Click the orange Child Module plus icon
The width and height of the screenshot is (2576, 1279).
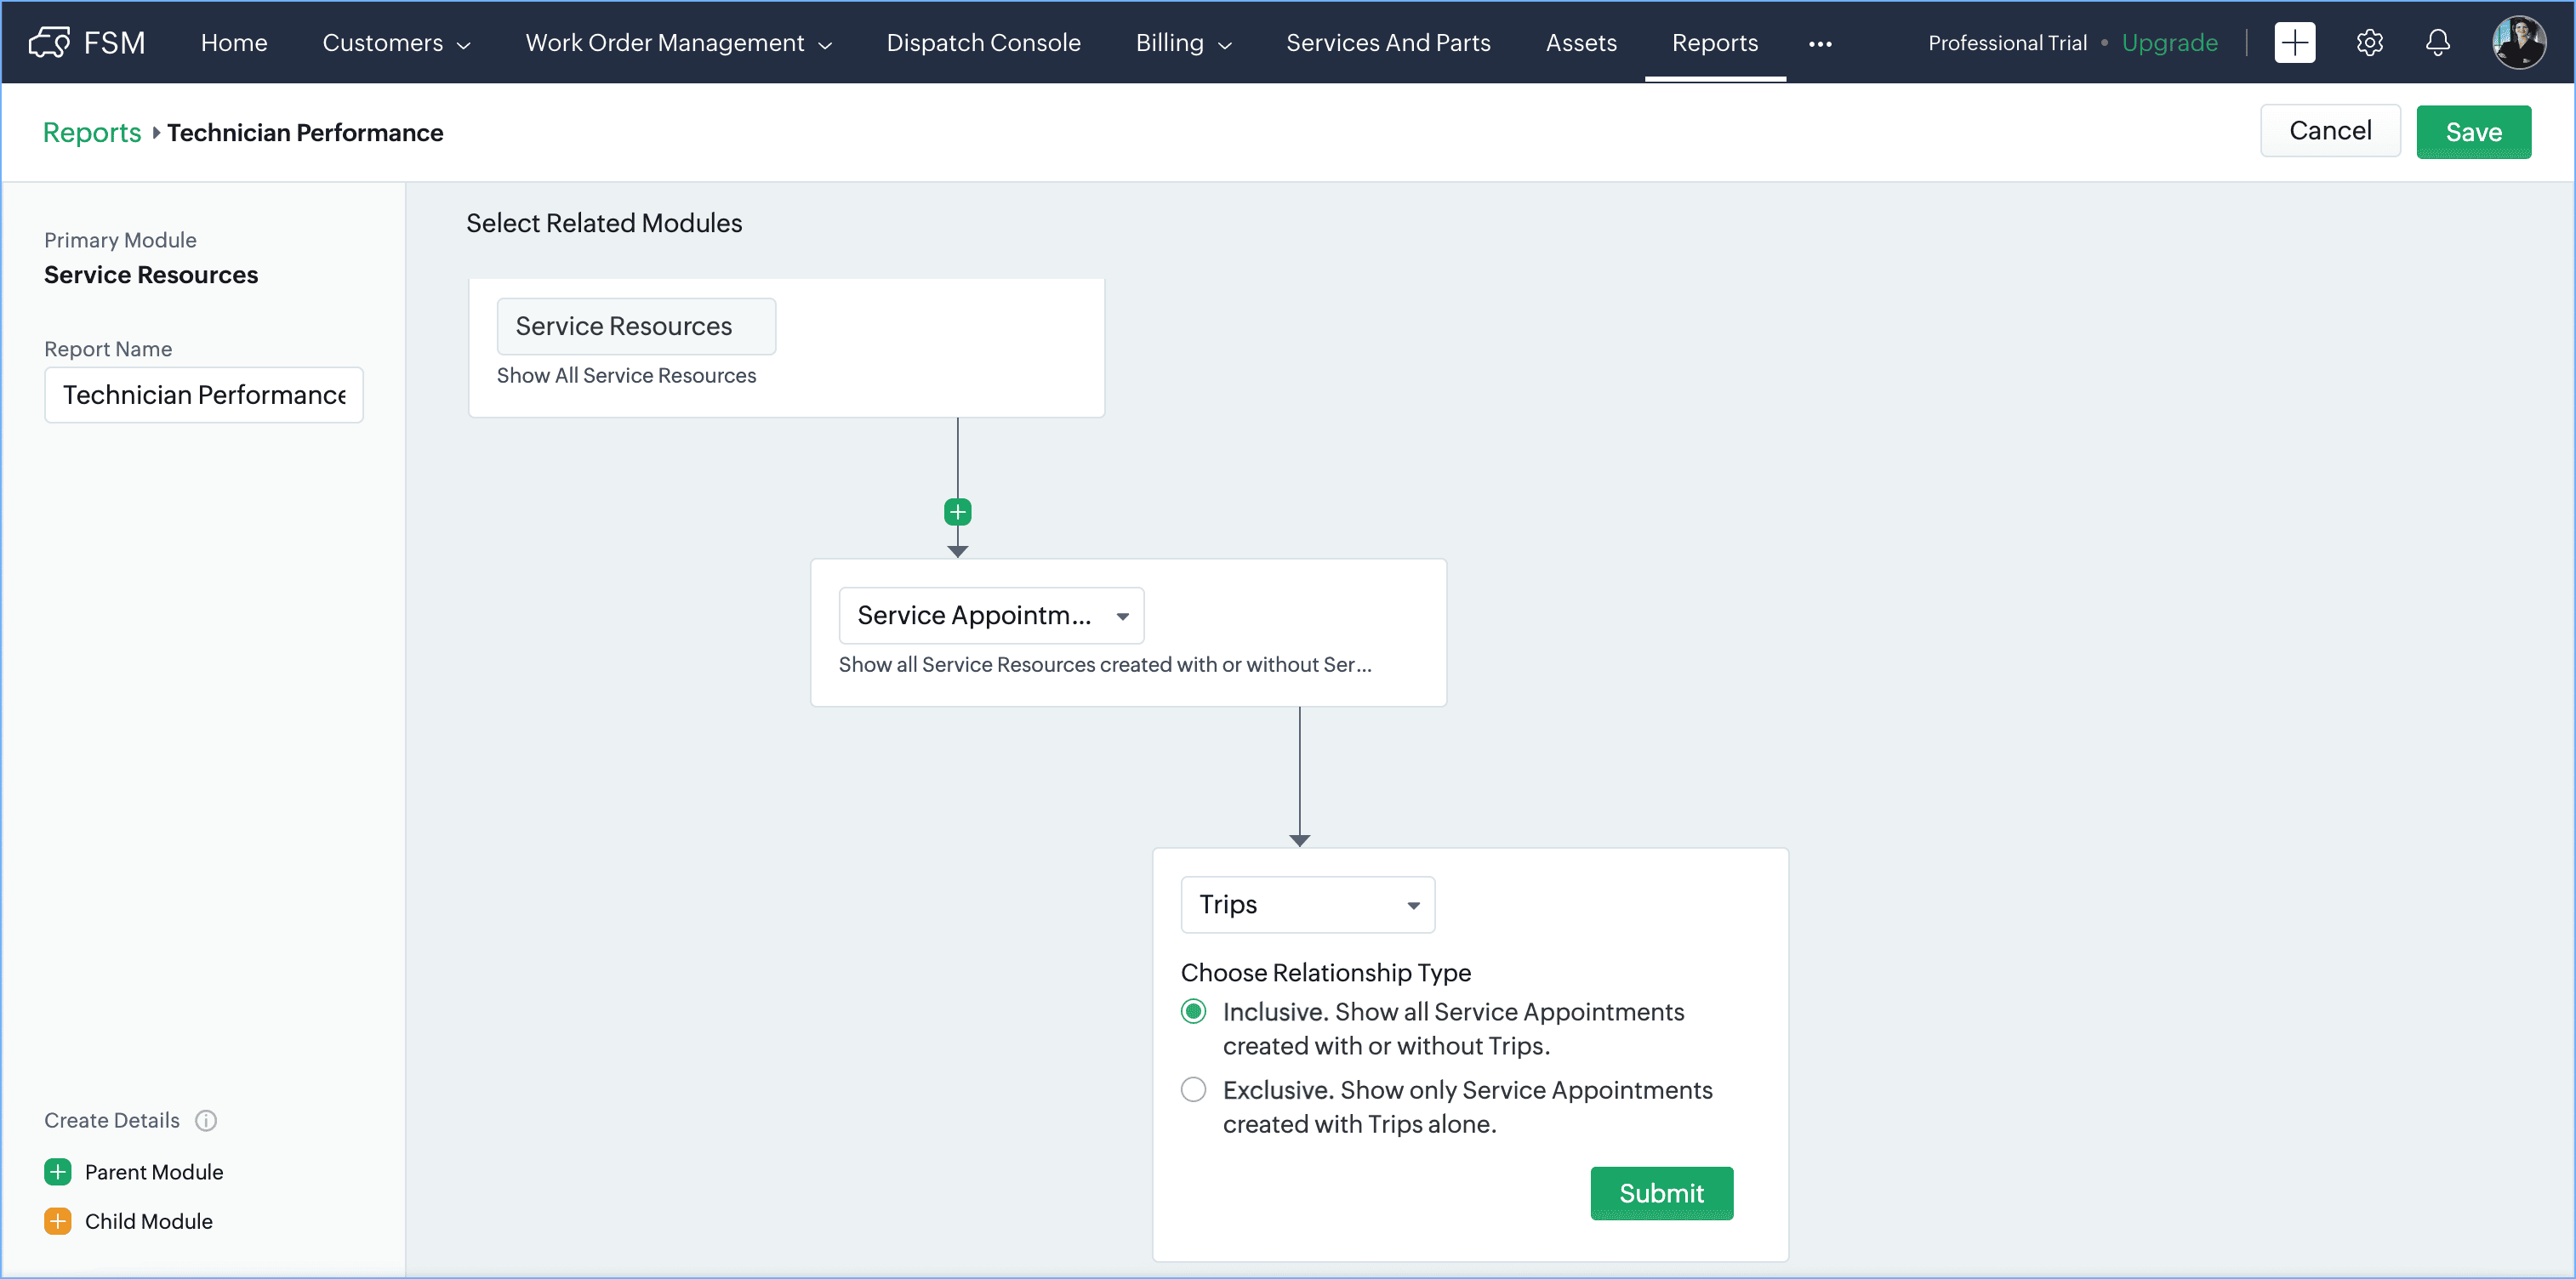[x=58, y=1221]
